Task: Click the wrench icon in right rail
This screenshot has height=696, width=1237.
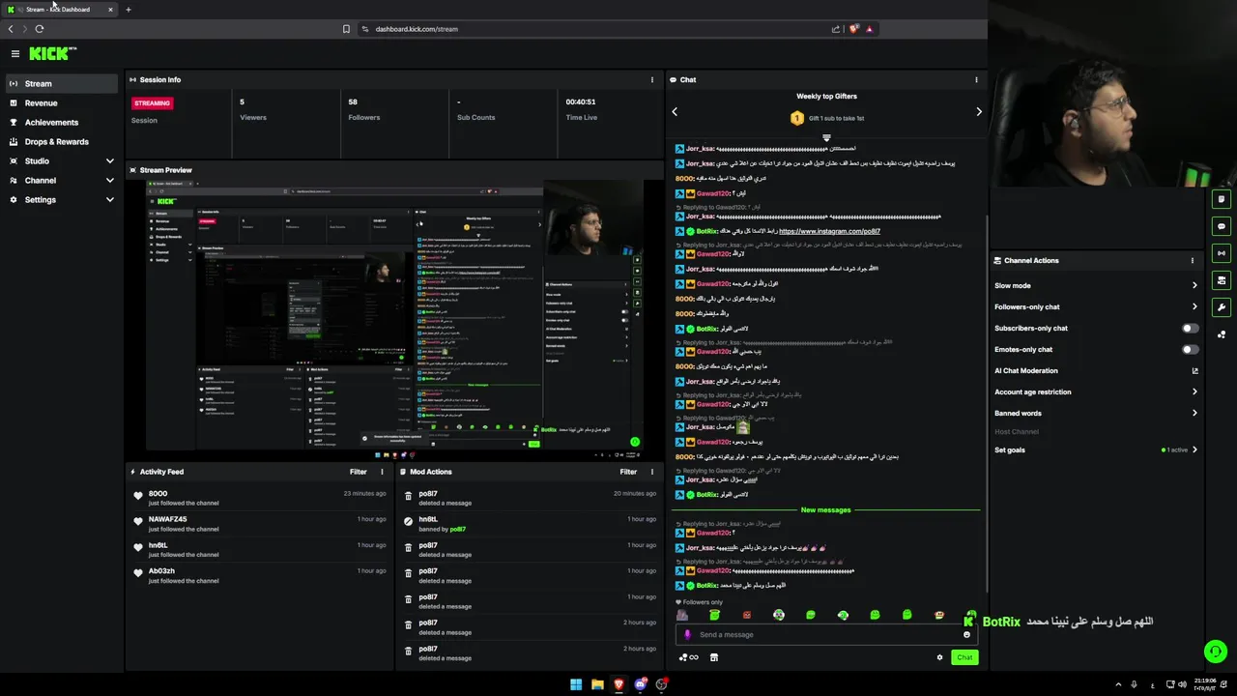Action: coord(1222,307)
